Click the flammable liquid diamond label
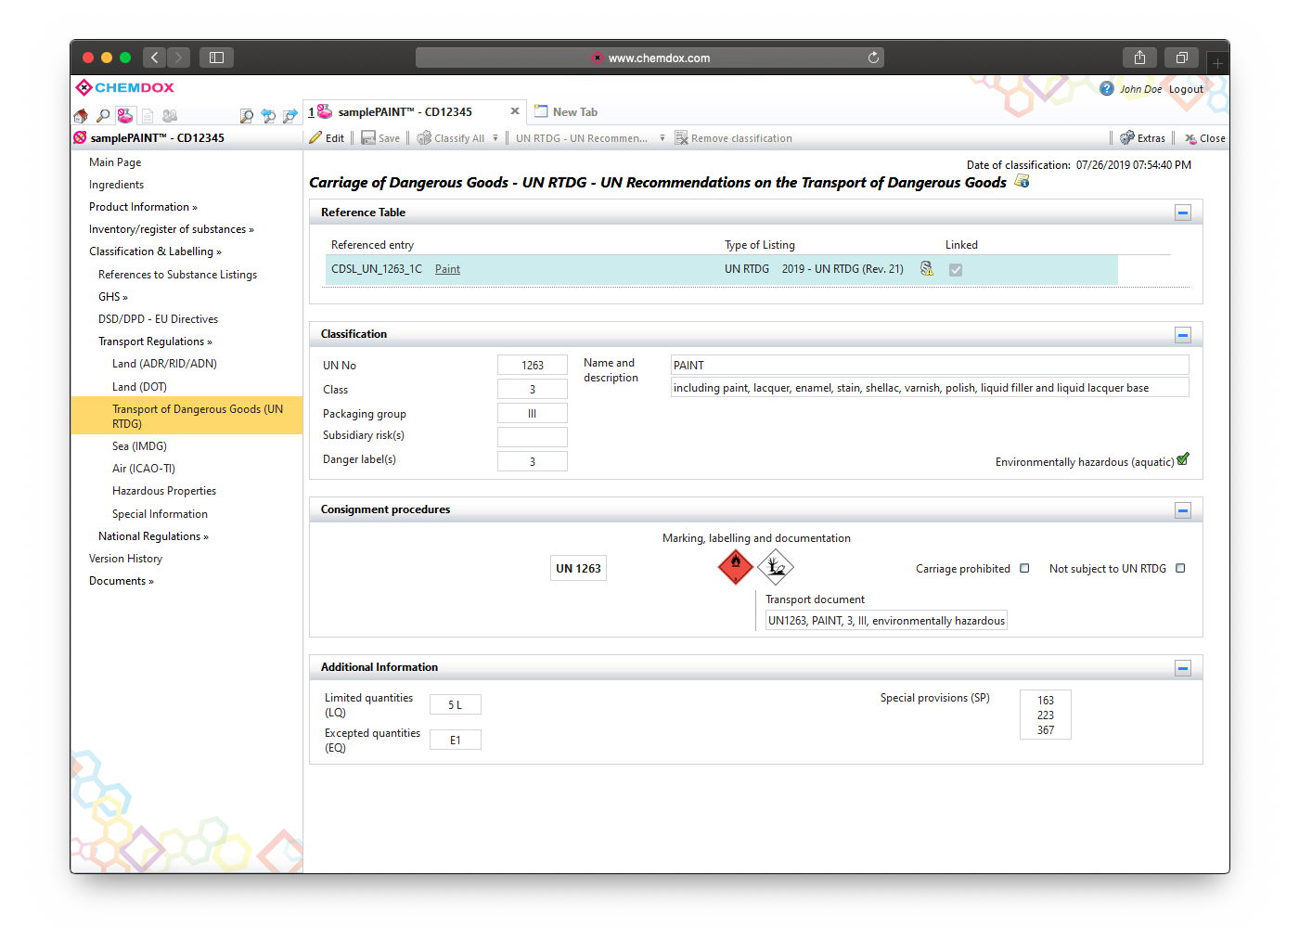 point(736,565)
